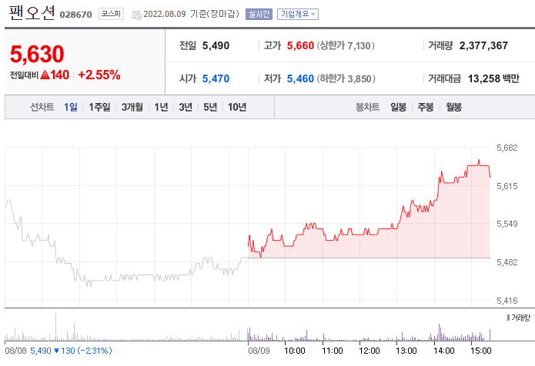
Task: Switch to 일봉 candlestick chart
Action: pyautogui.click(x=398, y=107)
